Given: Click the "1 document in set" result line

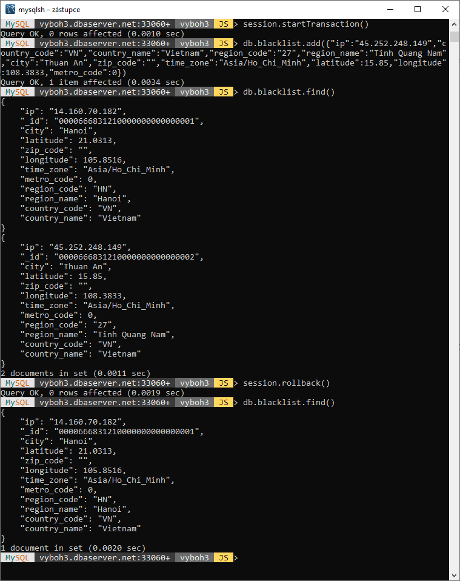Looking at the screenshot, I should [x=73, y=548].
